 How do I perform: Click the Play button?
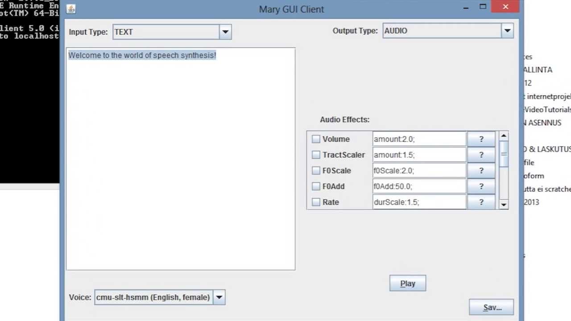point(408,283)
